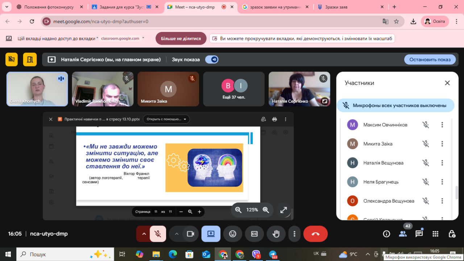Click the red hang up call button
Image resolution: width=464 pixels, height=261 pixels.
[315, 234]
